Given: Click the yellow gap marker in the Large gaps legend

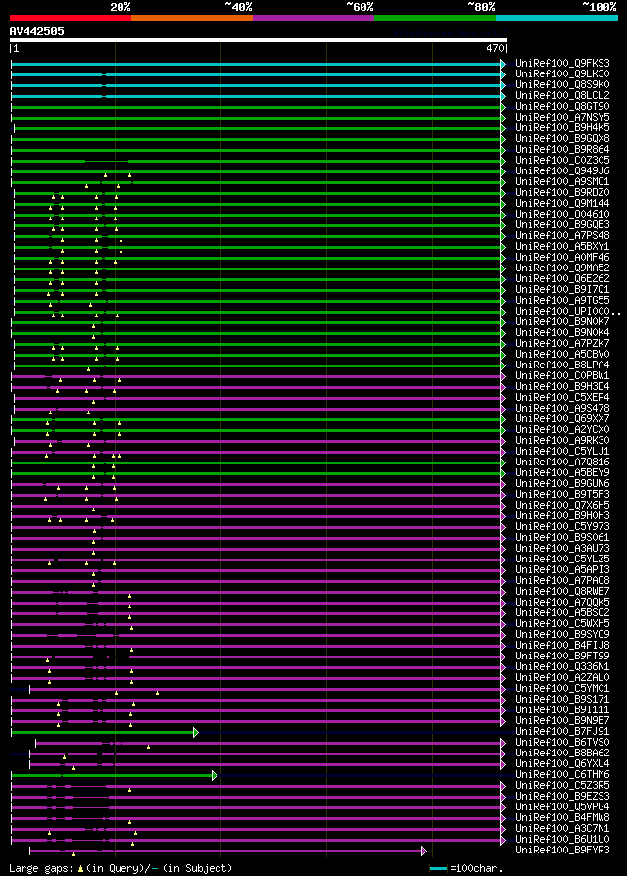Looking at the screenshot, I should tap(81, 869).
